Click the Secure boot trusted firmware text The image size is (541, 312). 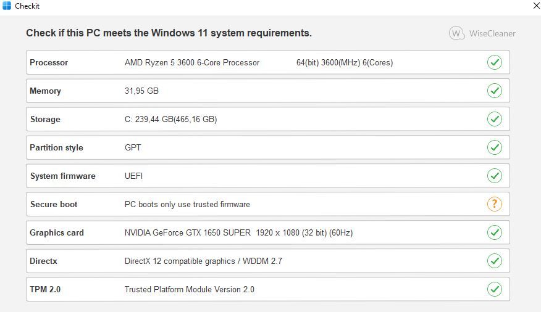point(187,204)
